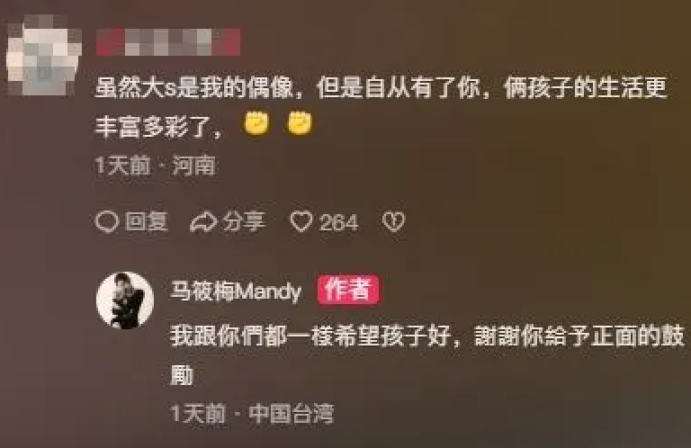Click the 河南 location label
Image resolution: width=691 pixels, height=448 pixels.
(x=193, y=166)
